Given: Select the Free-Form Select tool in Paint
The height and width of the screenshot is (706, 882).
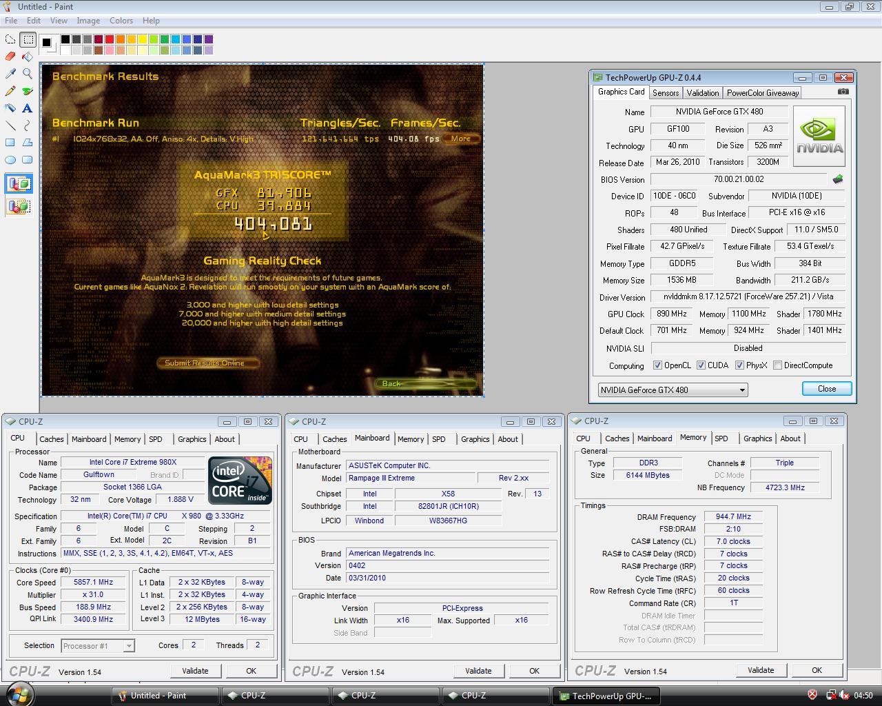Looking at the screenshot, I should tap(10, 40).
